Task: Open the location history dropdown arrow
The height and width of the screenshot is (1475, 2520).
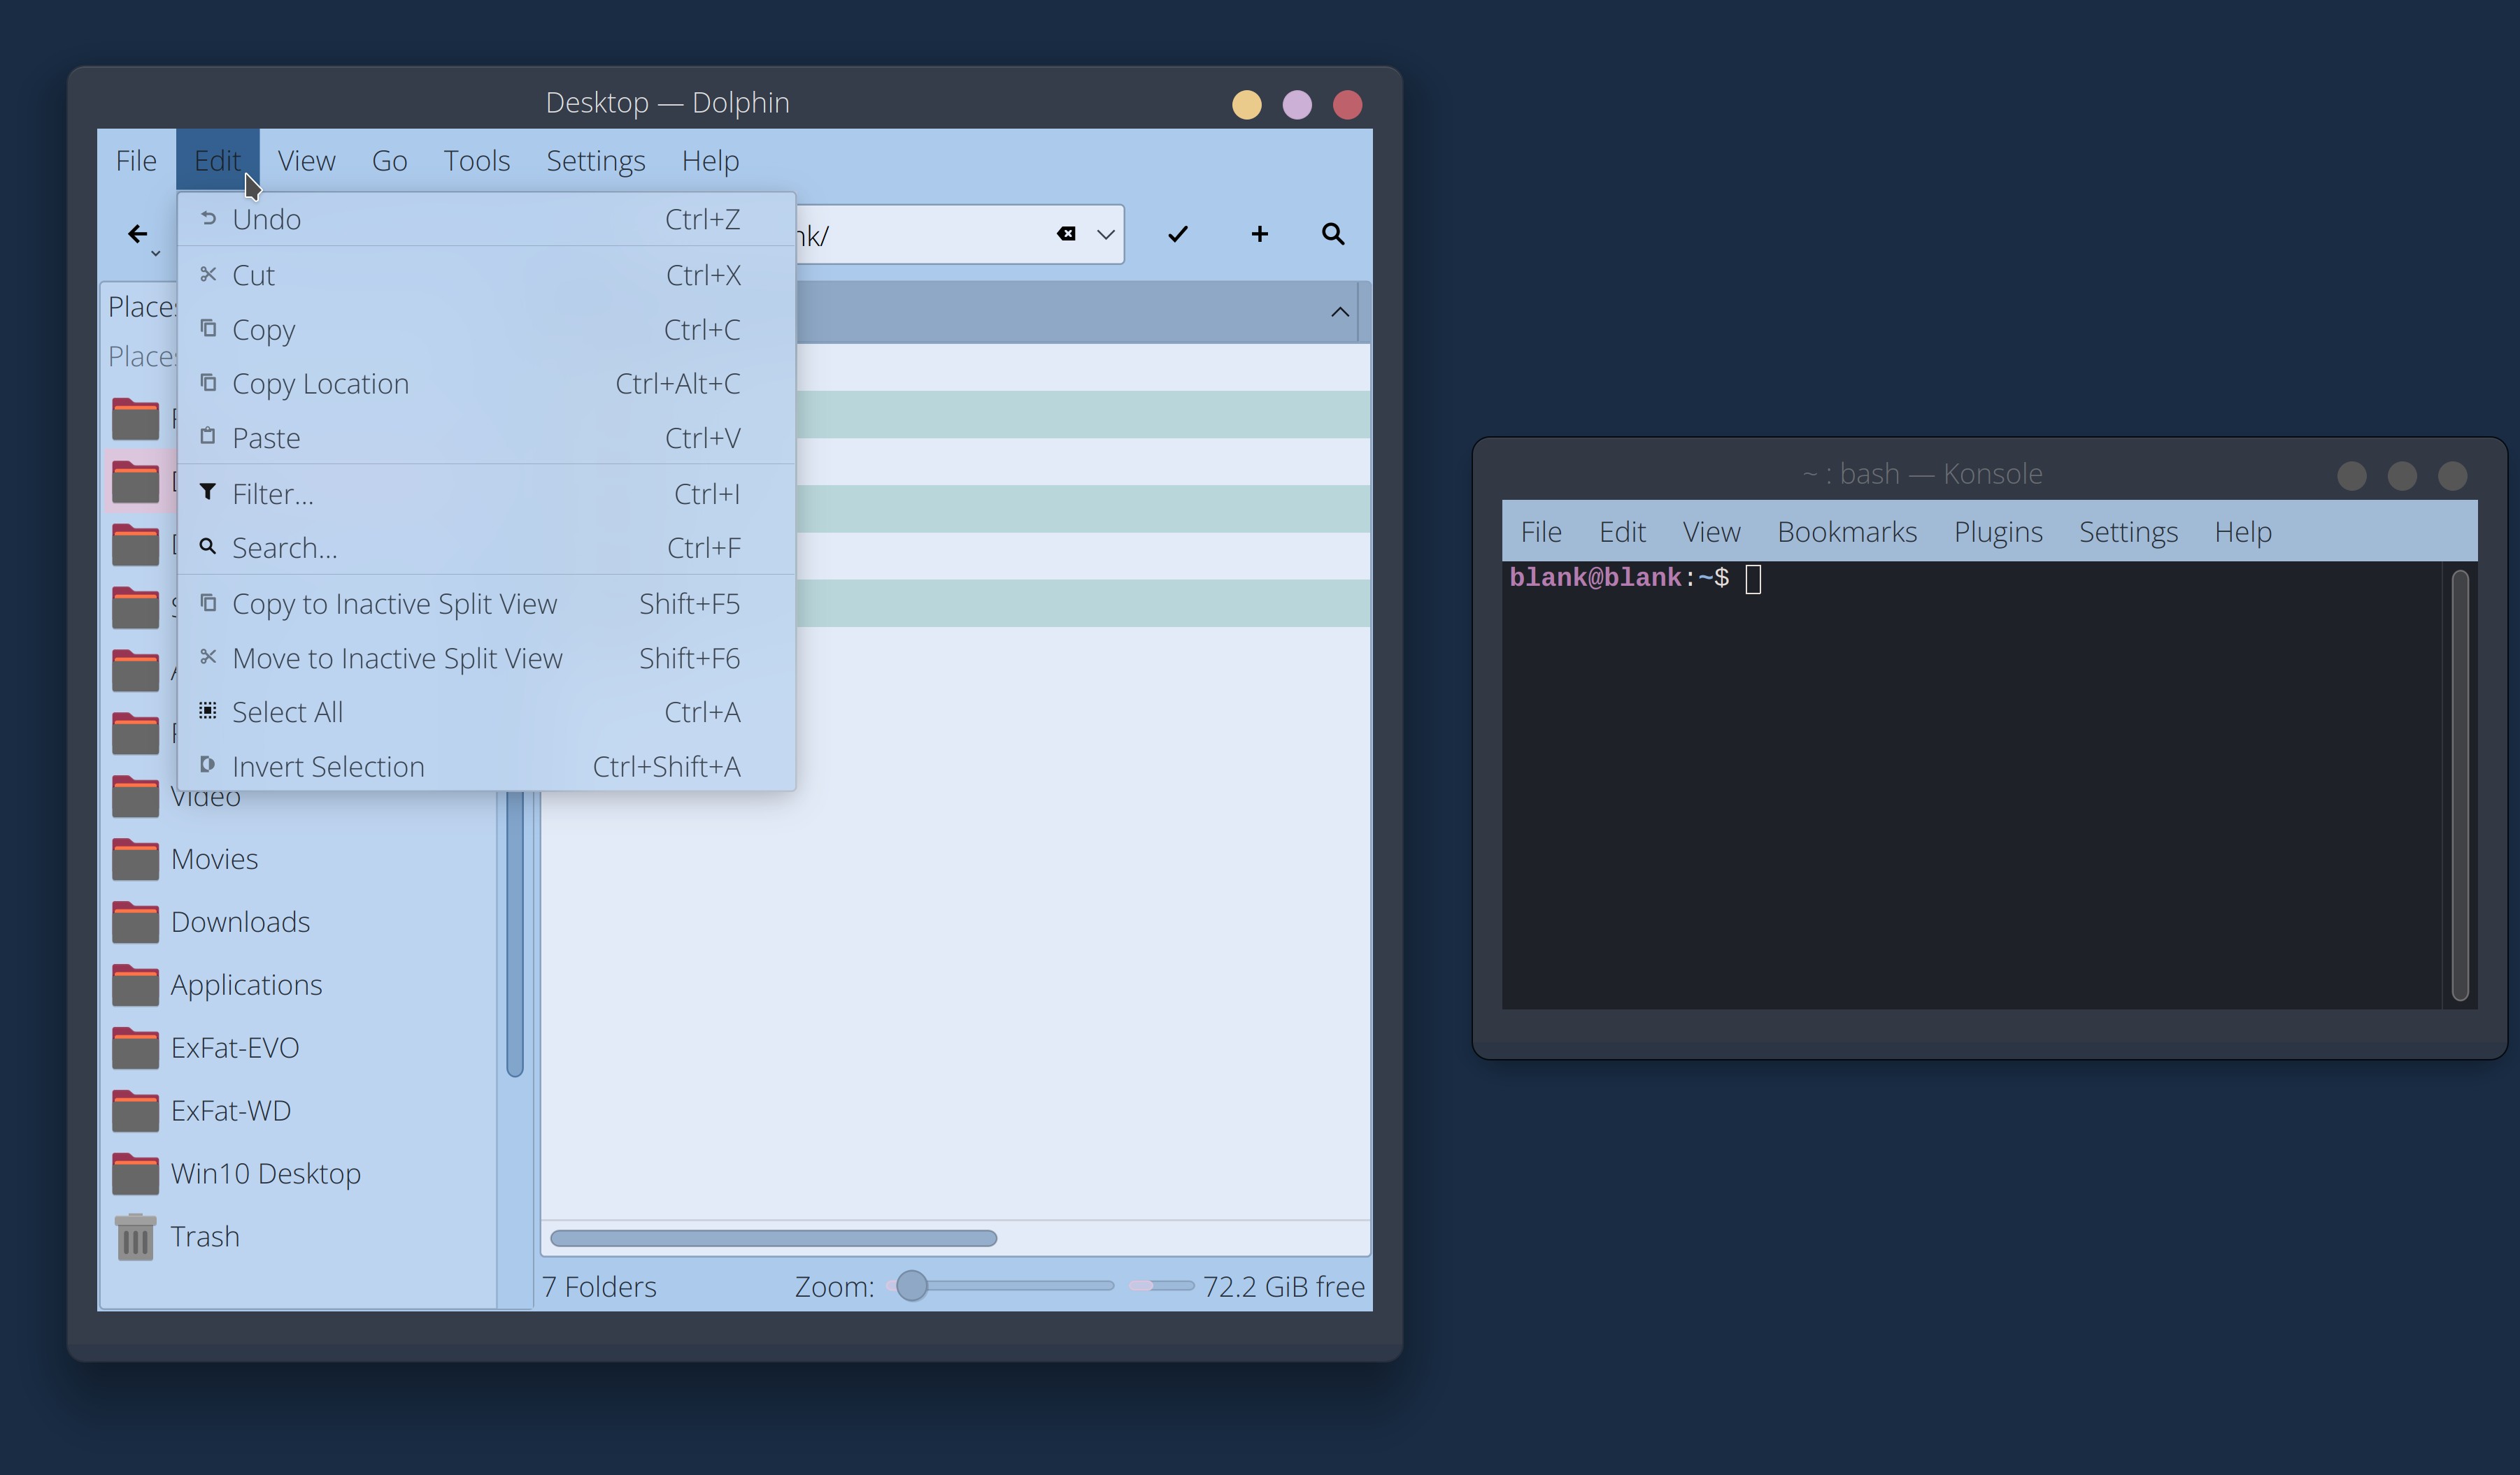Action: (1105, 234)
